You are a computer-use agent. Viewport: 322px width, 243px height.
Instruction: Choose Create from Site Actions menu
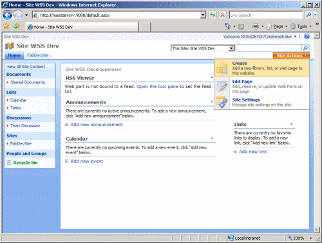point(261,68)
